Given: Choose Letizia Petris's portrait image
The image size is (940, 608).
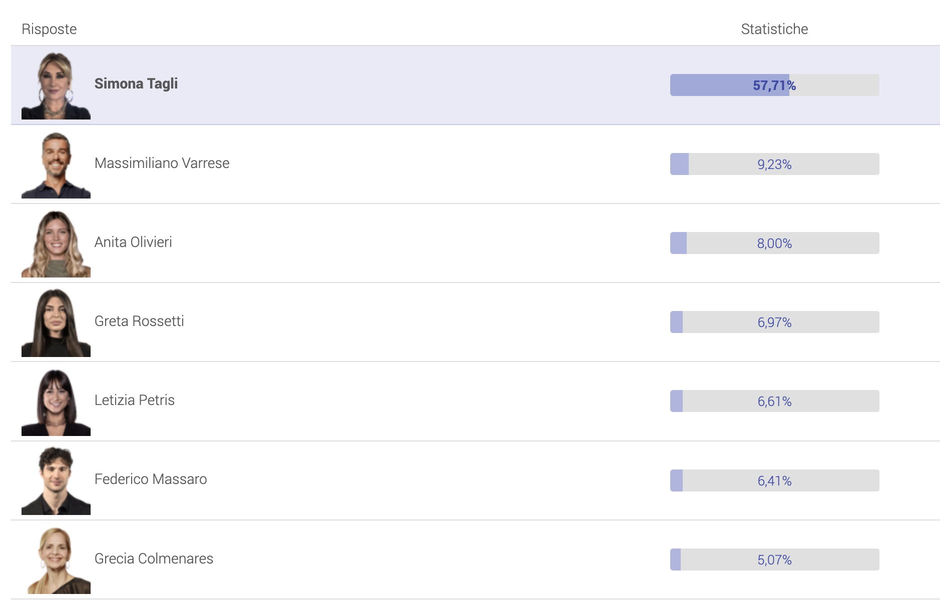Looking at the screenshot, I should pos(56,402).
